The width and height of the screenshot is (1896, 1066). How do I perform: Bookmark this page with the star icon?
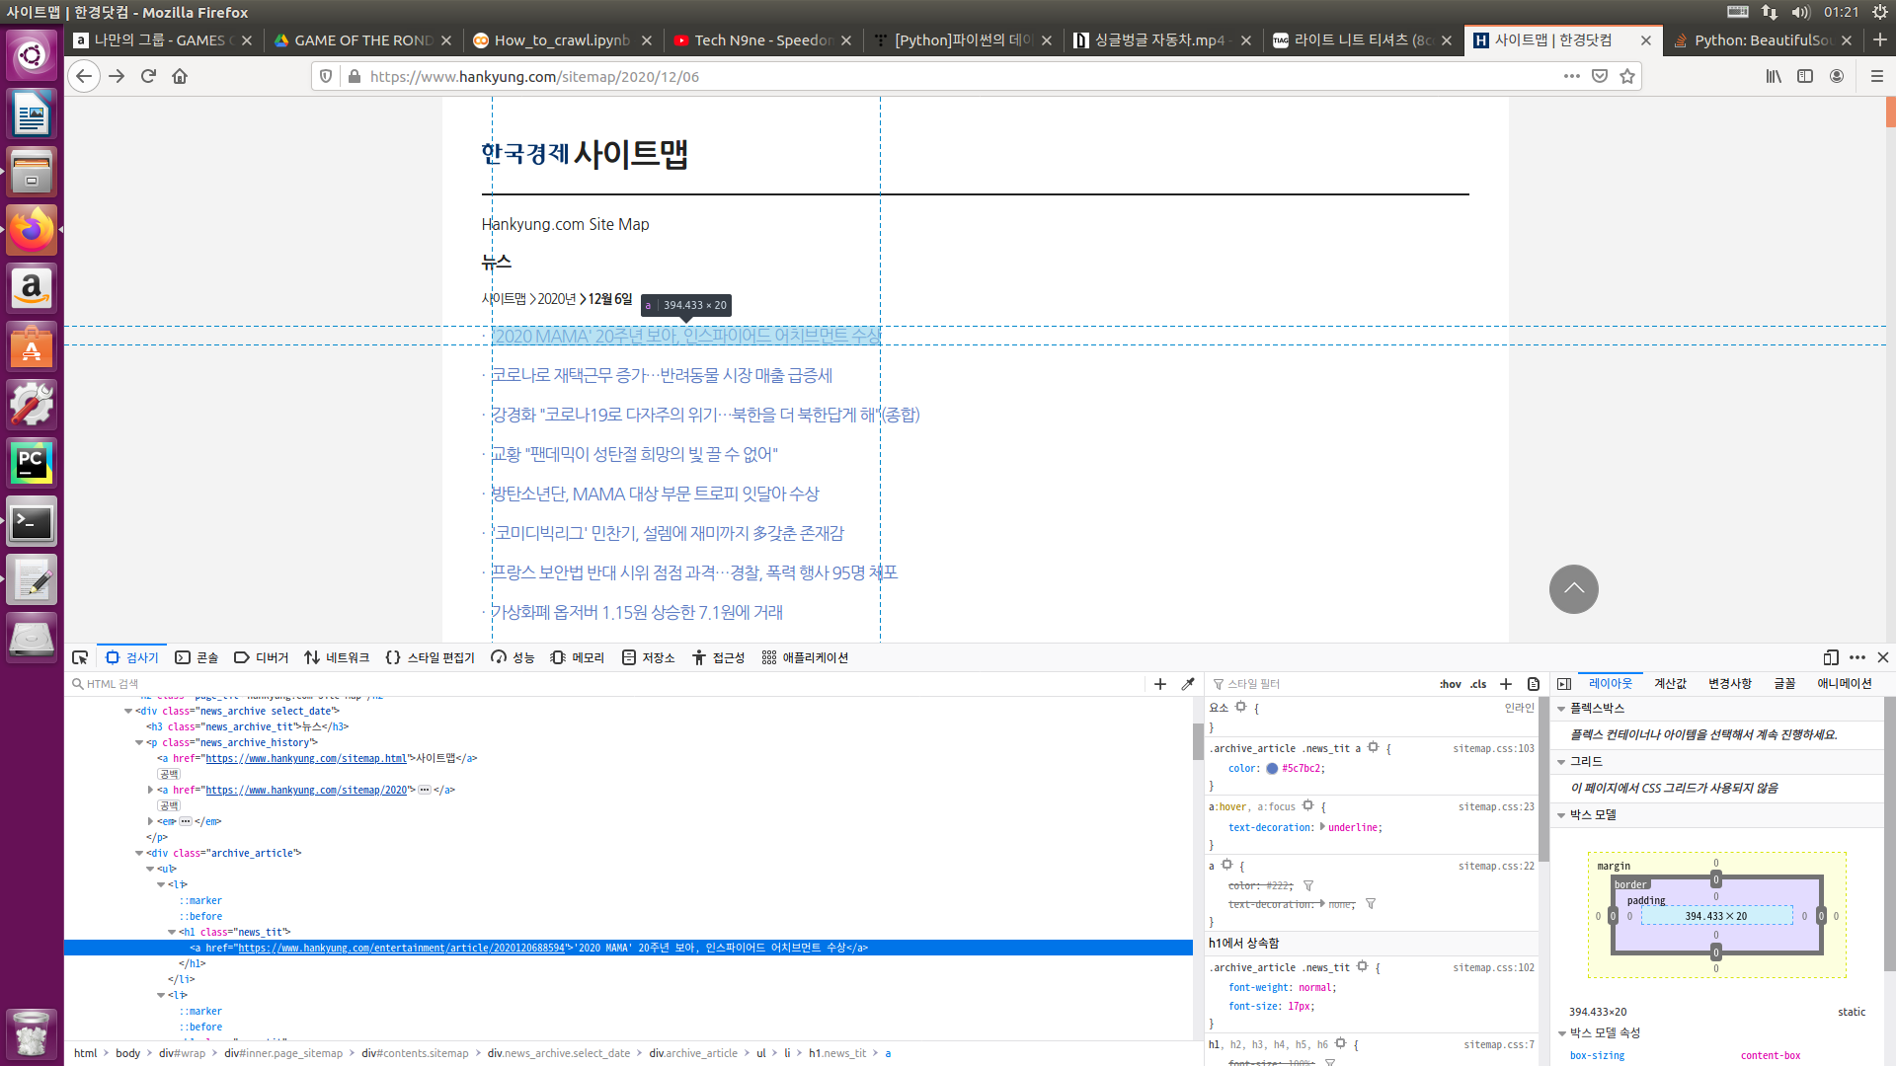pos(1627,76)
